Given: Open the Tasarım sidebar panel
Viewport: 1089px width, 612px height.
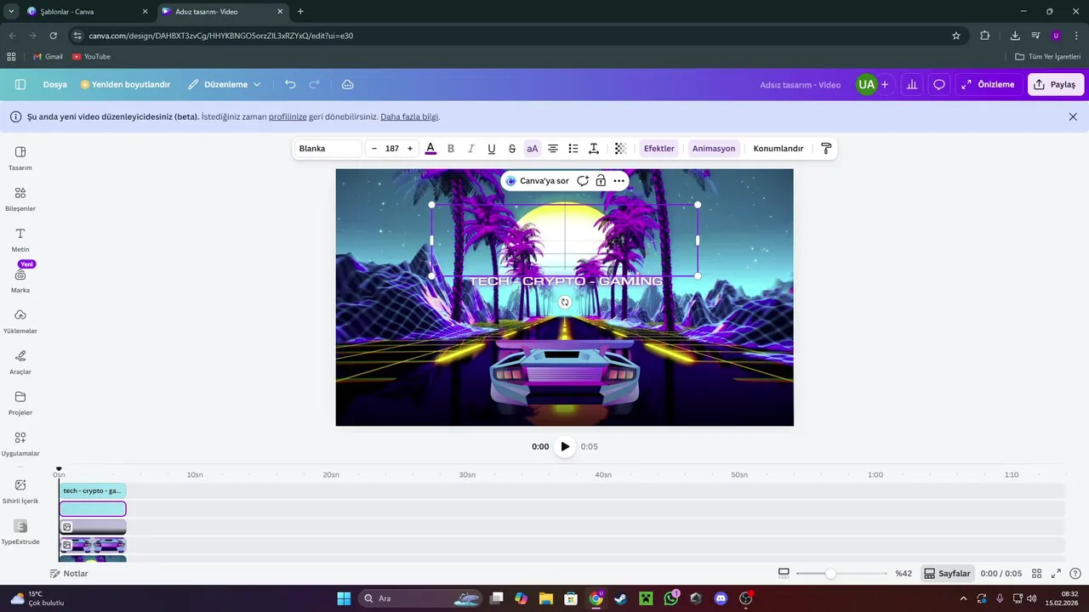Looking at the screenshot, I should (x=20, y=158).
